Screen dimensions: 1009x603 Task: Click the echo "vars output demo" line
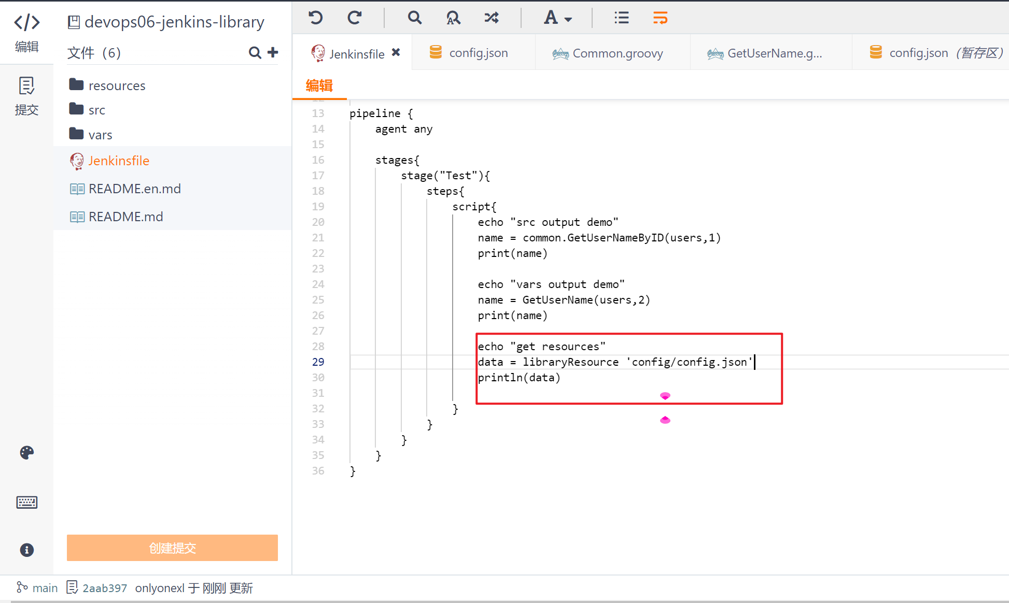tap(551, 284)
